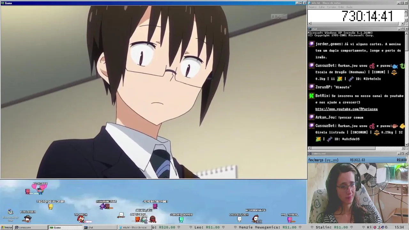Image resolution: width=409 pixels, height=230 pixels.
Task: Click the red shield system tray icon
Action: point(375,227)
